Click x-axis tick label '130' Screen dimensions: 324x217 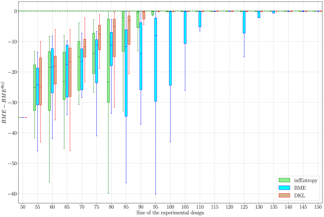(x=259, y=207)
